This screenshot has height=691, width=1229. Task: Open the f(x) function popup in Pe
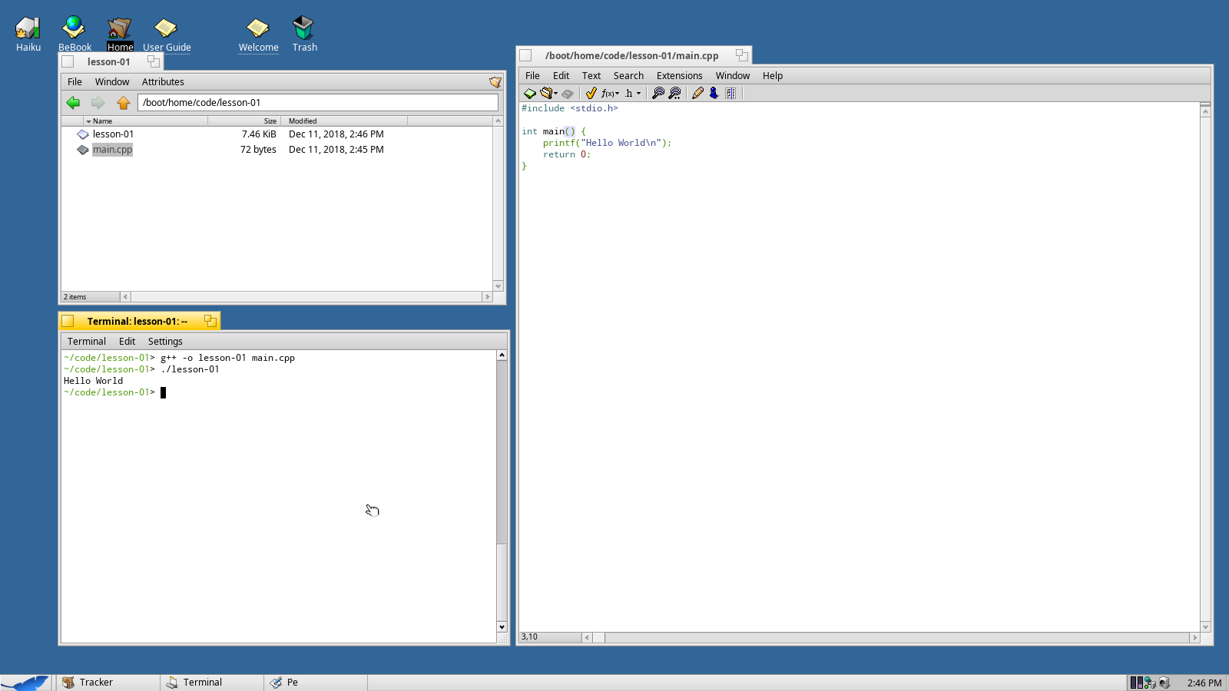(x=610, y=93)
